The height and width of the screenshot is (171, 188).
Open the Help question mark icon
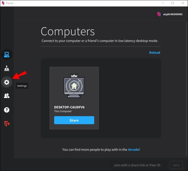tap(7, 110)
